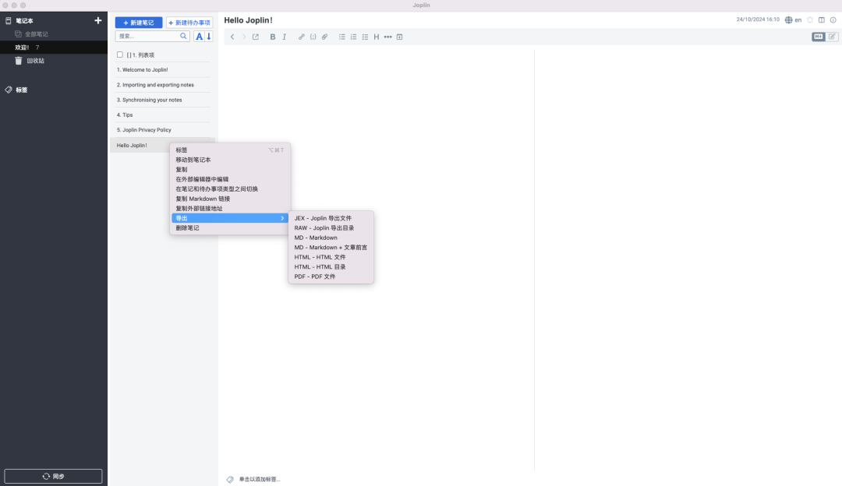The width and height of the screenshot is (842, 486).
Task: Click the 24/10/2024 16:10 timestamp
Action: point(758,19)
